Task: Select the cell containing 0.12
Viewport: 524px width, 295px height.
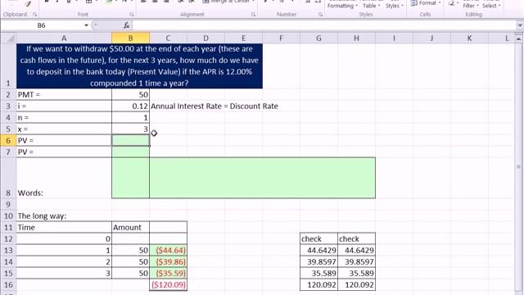Action: pos(130,106)
